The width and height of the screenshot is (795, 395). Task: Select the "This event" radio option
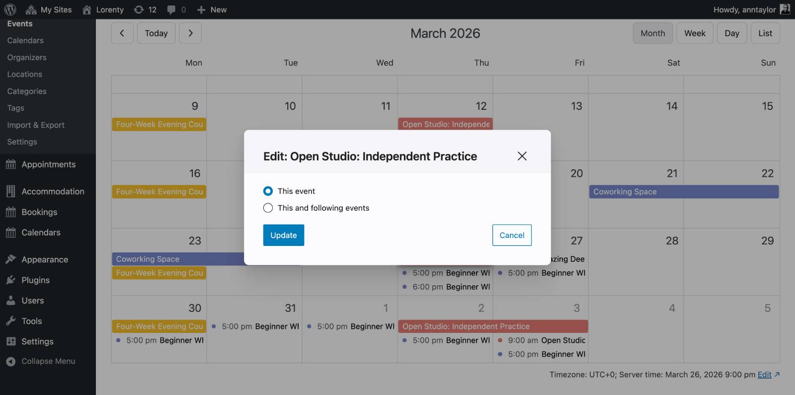[268, 191]
